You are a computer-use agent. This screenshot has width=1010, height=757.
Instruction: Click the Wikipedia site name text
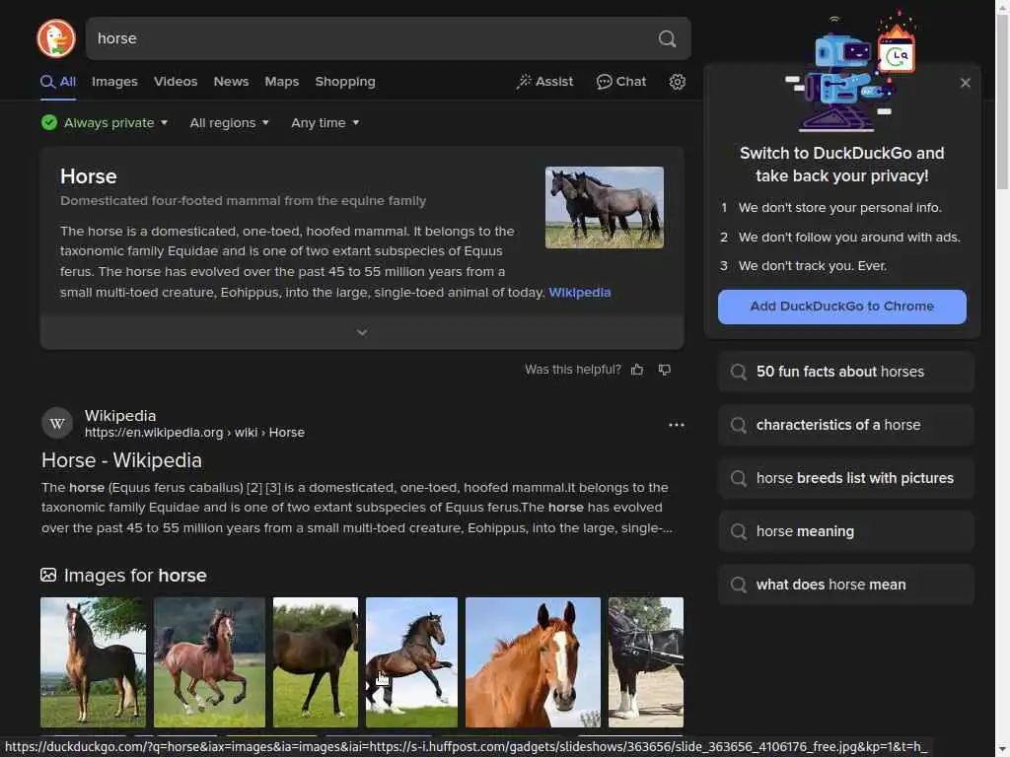pos(120,416)
